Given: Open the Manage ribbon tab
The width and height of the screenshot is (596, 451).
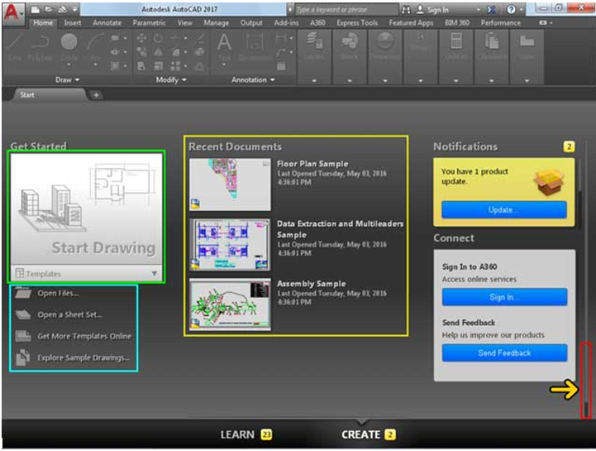Looking at the screenshot, I should (x=216, y=23).
